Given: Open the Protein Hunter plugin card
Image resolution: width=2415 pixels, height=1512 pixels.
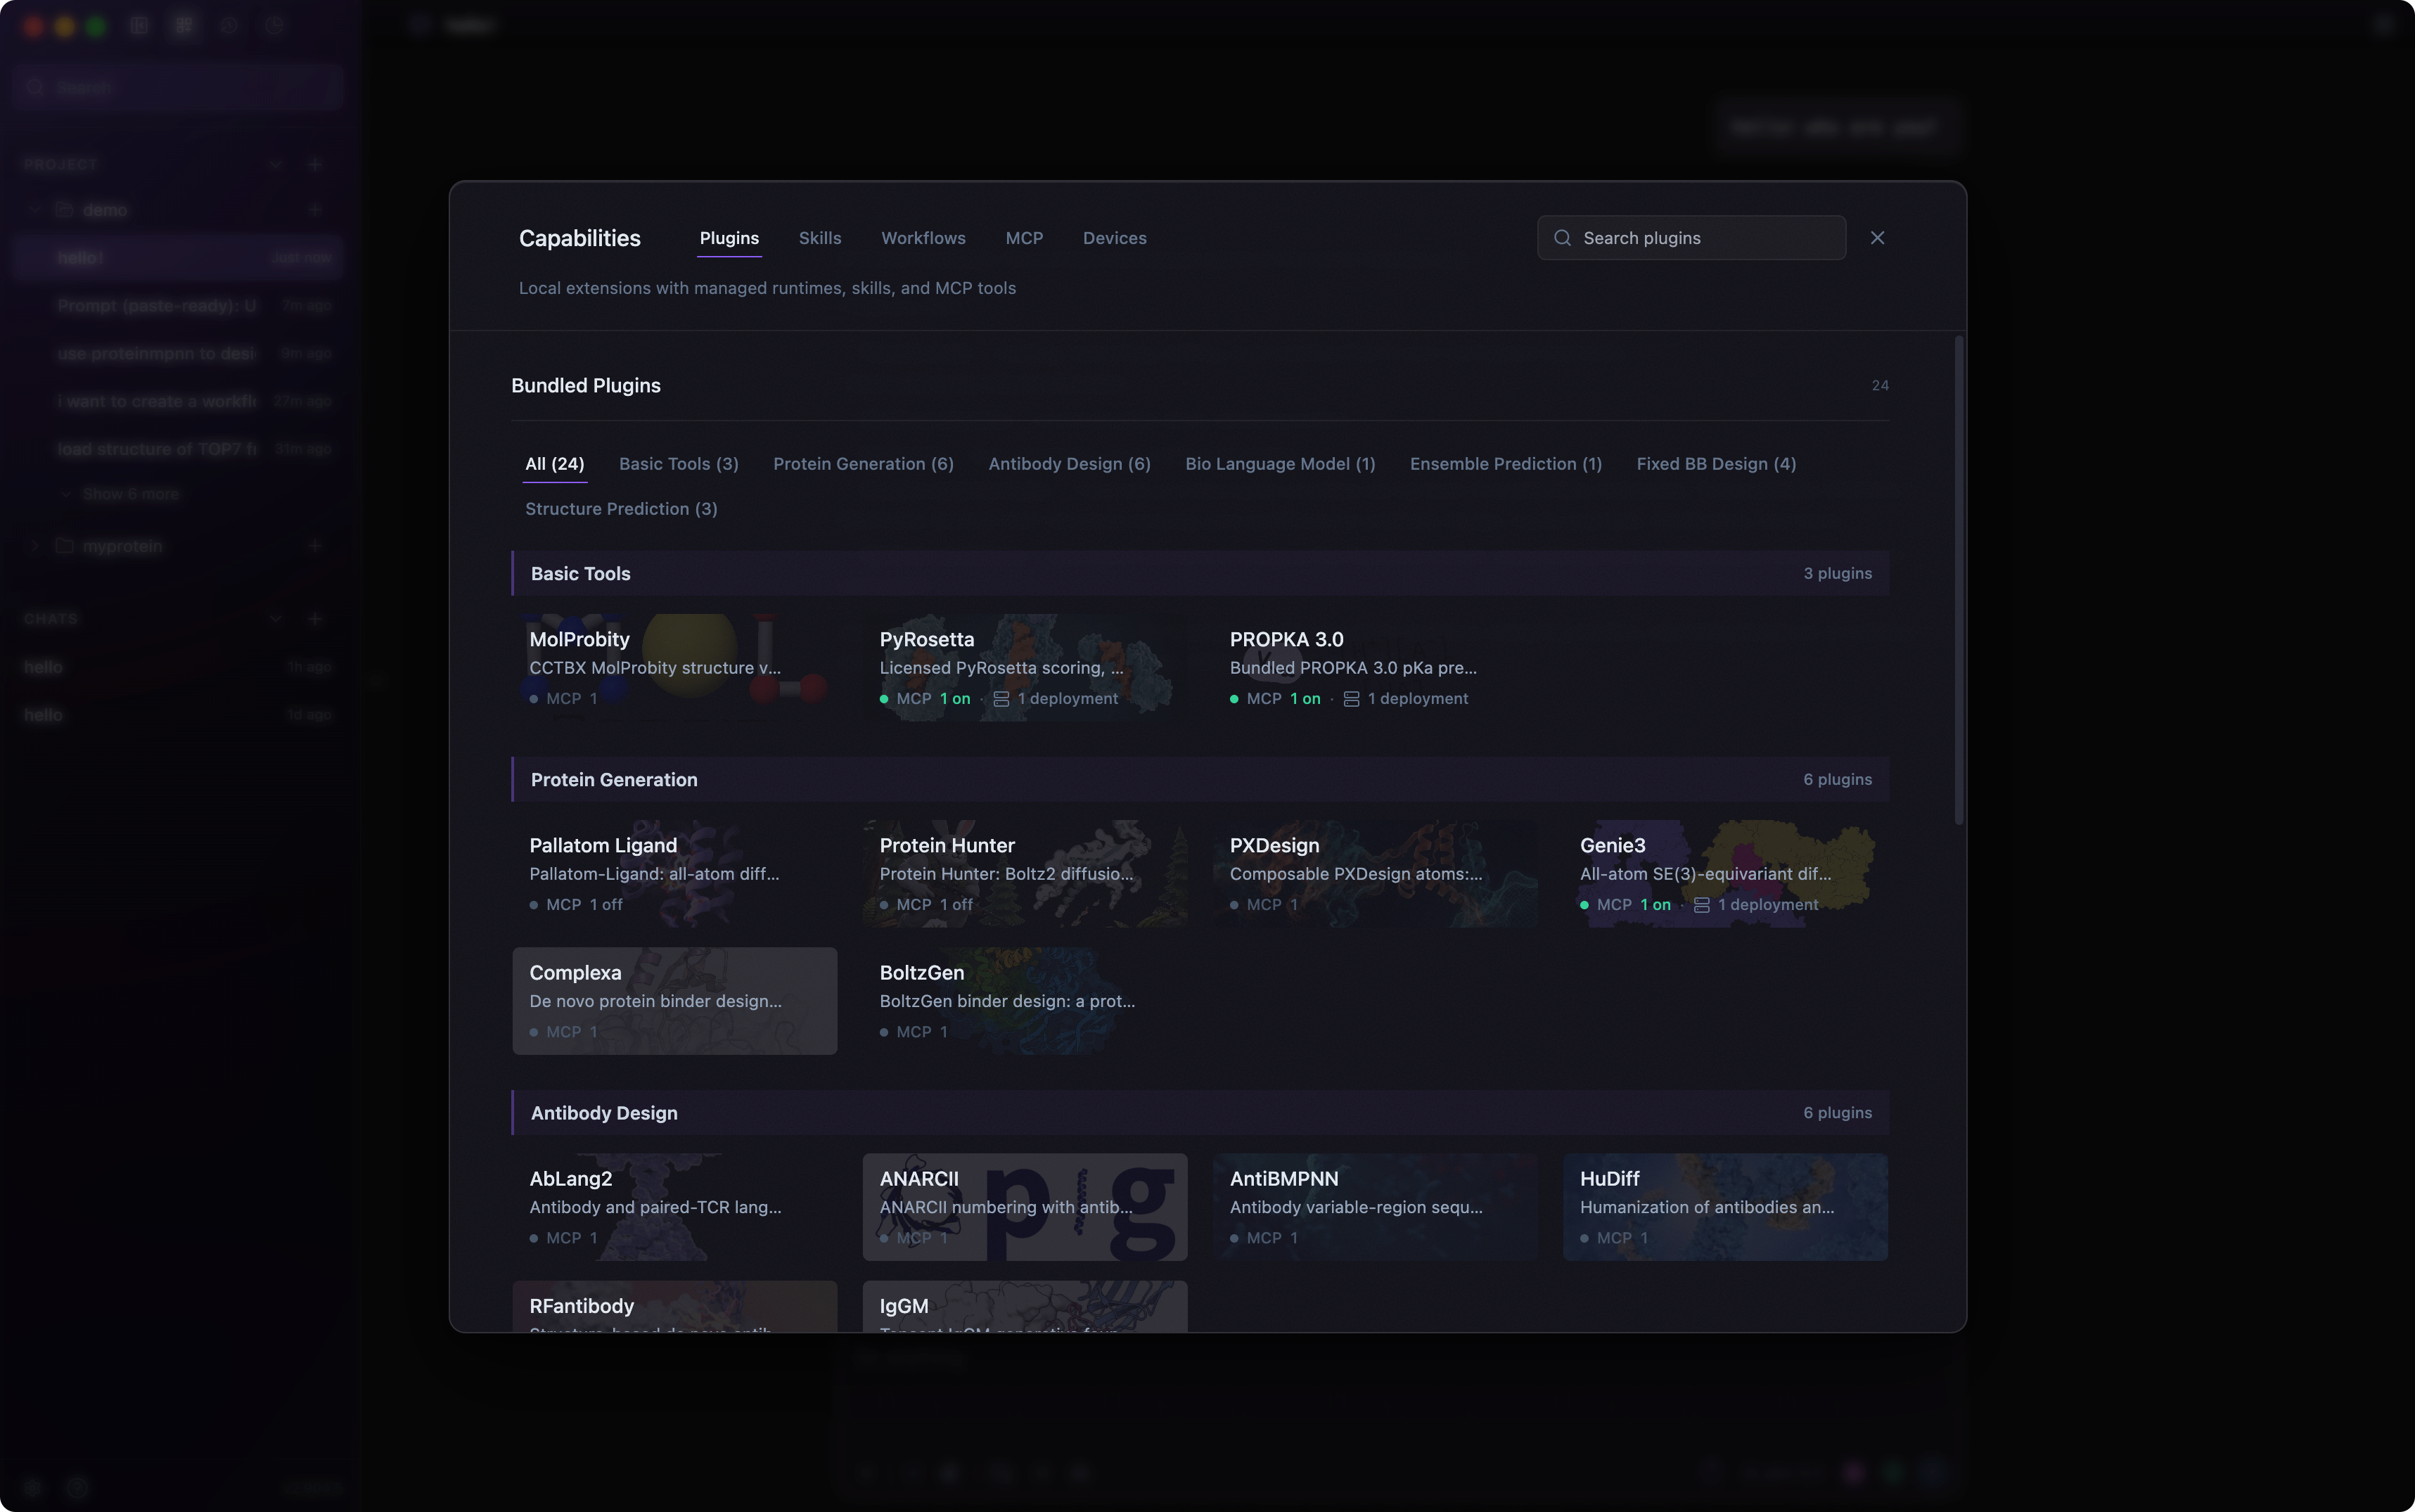Looking at the screenshot, I should 1025,874.
